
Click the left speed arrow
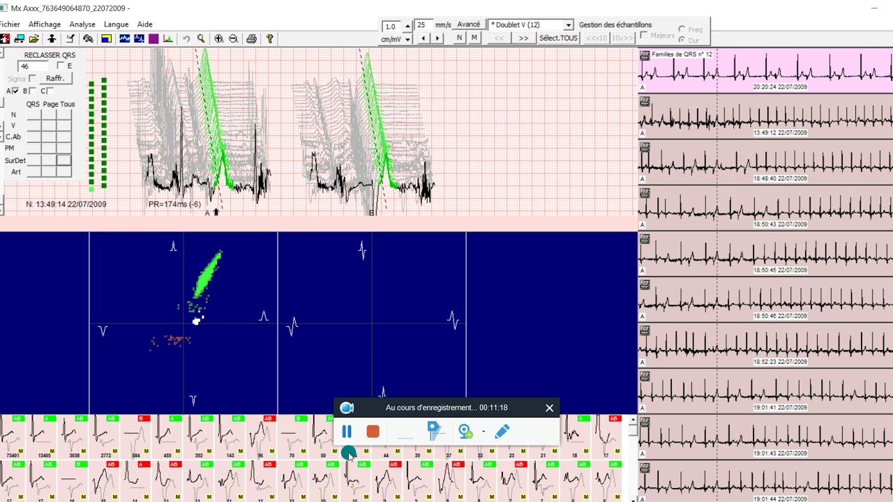click(423, 38)
